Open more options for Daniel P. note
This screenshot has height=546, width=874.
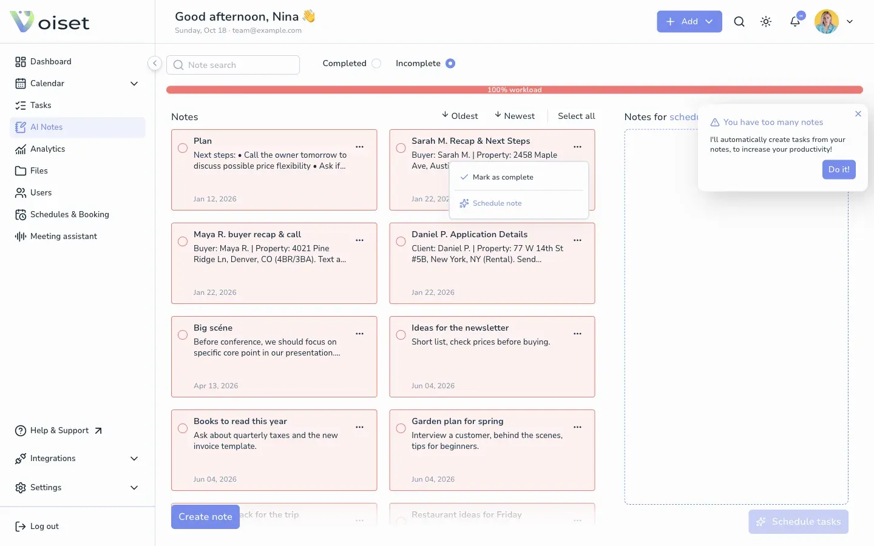[x=577, y=240]
